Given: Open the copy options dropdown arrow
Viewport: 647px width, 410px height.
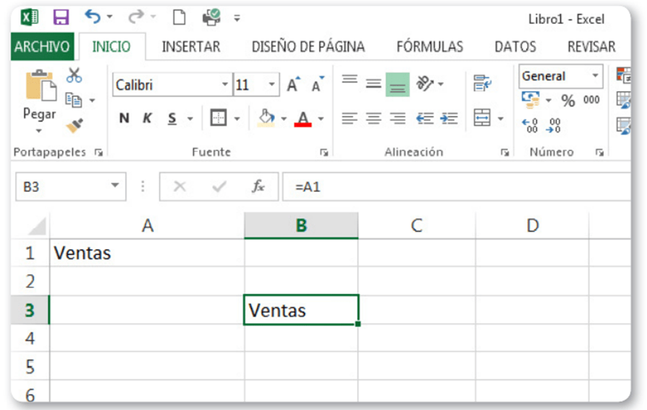Looking at the screenshot, I should (92, 101).
